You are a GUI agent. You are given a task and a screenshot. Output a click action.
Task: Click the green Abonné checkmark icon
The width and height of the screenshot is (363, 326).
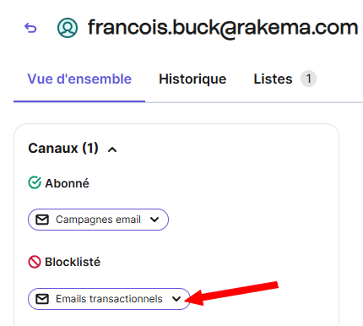35,182
